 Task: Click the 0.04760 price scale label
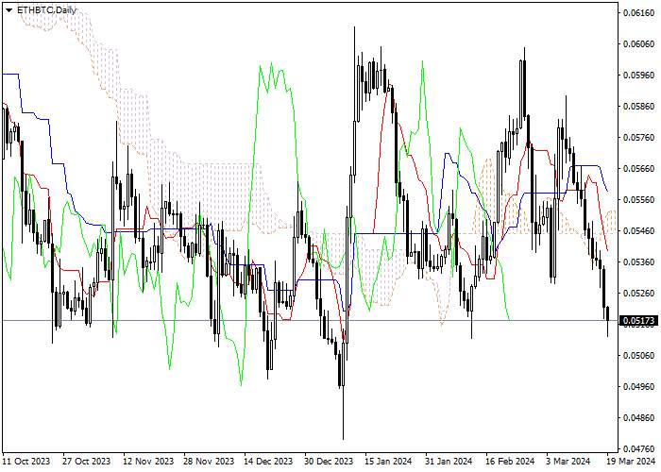click(639, 448)
